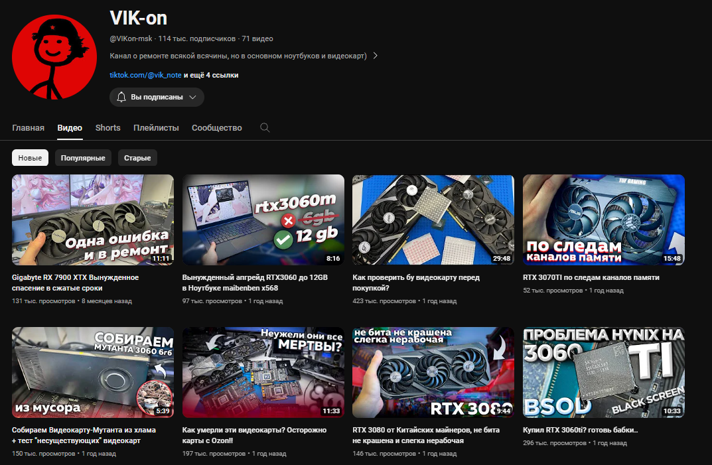Expand channel description with the chevron arrow
The image size is (712, 465).
[375, 56]
